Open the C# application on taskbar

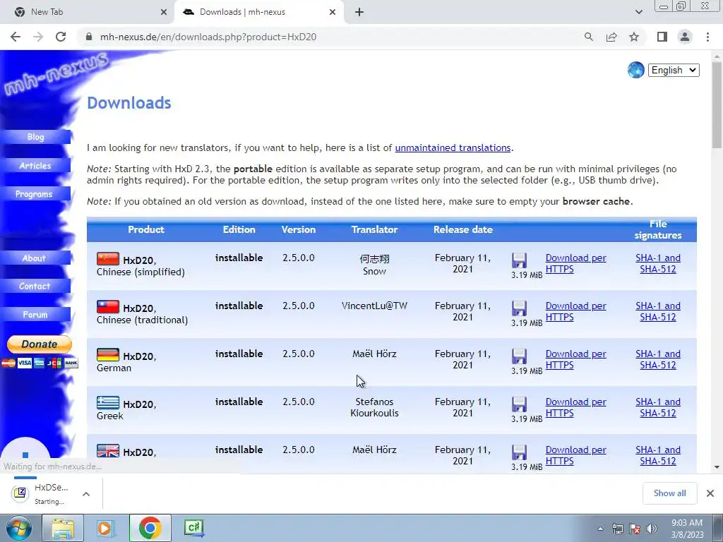click(193, 528)
